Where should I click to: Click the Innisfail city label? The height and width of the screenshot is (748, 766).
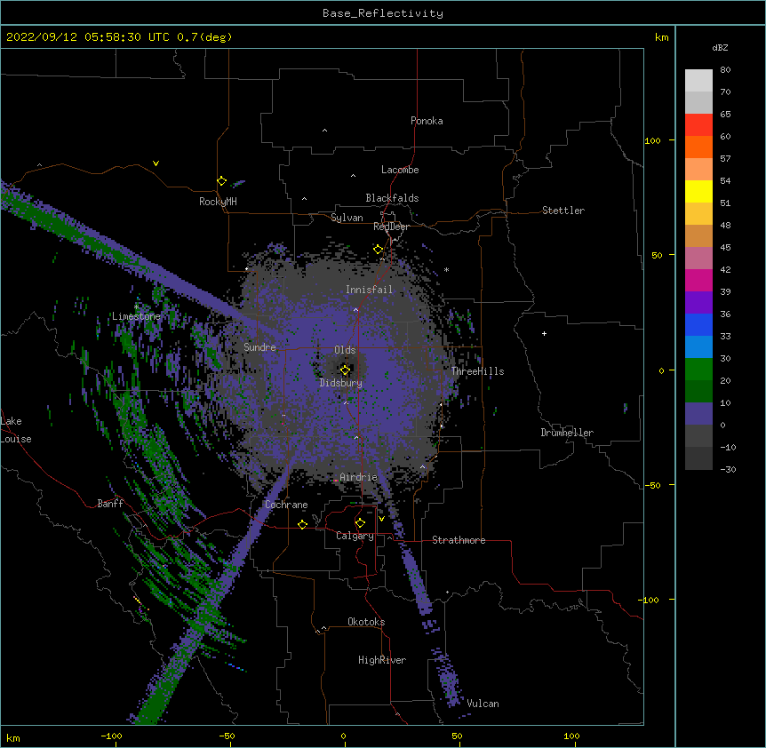click(369, 290)
